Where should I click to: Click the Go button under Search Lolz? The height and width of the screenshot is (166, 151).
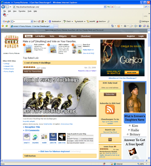pyautogui.click(x=110, y=139)
